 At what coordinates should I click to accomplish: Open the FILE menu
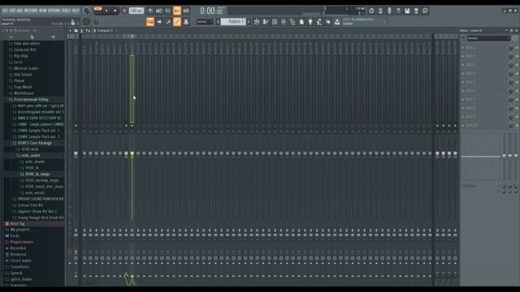click(x=5, y=11)
